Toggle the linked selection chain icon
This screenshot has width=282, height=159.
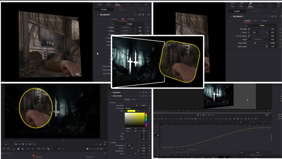(18, 149)
